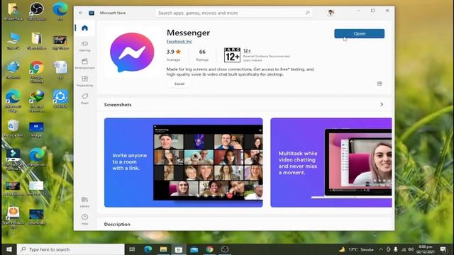
Task: Select the Internet Download Manager desktop icon
Action: pos(37,101)
